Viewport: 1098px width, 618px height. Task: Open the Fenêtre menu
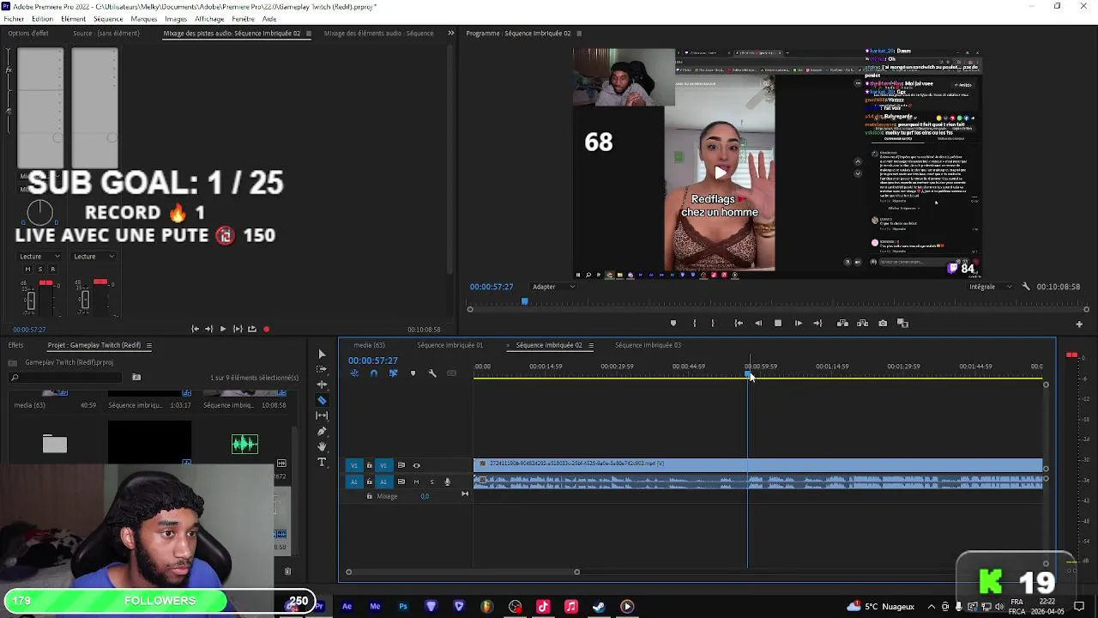pyautogui.click(x=243, y=19)
